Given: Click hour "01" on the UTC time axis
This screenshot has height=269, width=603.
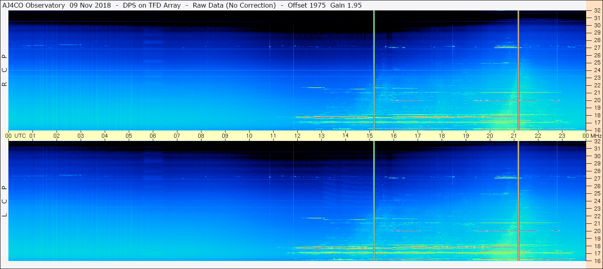Looking at the screenshot, I should (x=32, y=136).
